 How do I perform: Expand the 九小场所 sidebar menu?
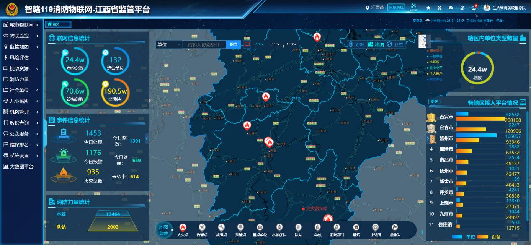pos(21,101)
